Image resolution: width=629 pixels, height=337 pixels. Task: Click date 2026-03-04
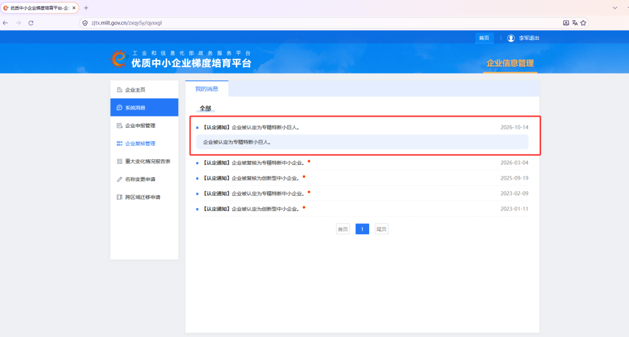click(514, 163)
